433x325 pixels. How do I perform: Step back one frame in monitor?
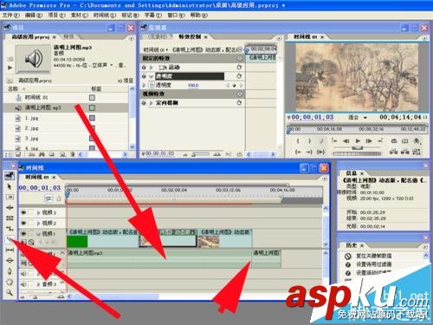click(346, 141)
